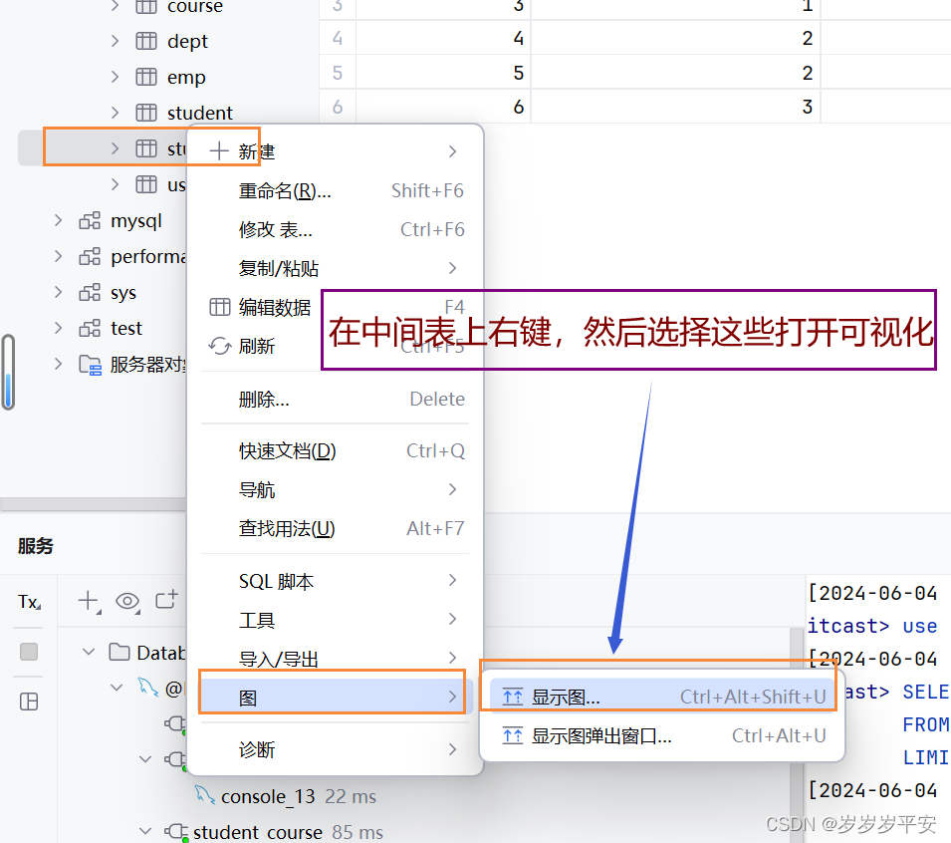Expand the emp table node

(116, 77)
